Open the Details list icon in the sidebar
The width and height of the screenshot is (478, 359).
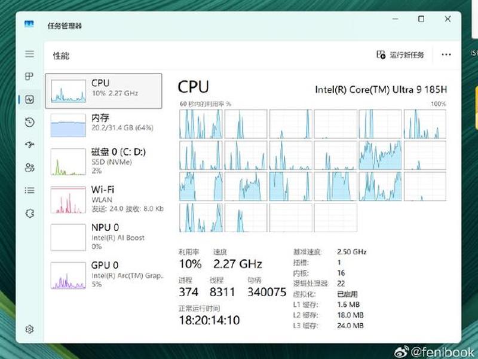click(x=29, y=190)
